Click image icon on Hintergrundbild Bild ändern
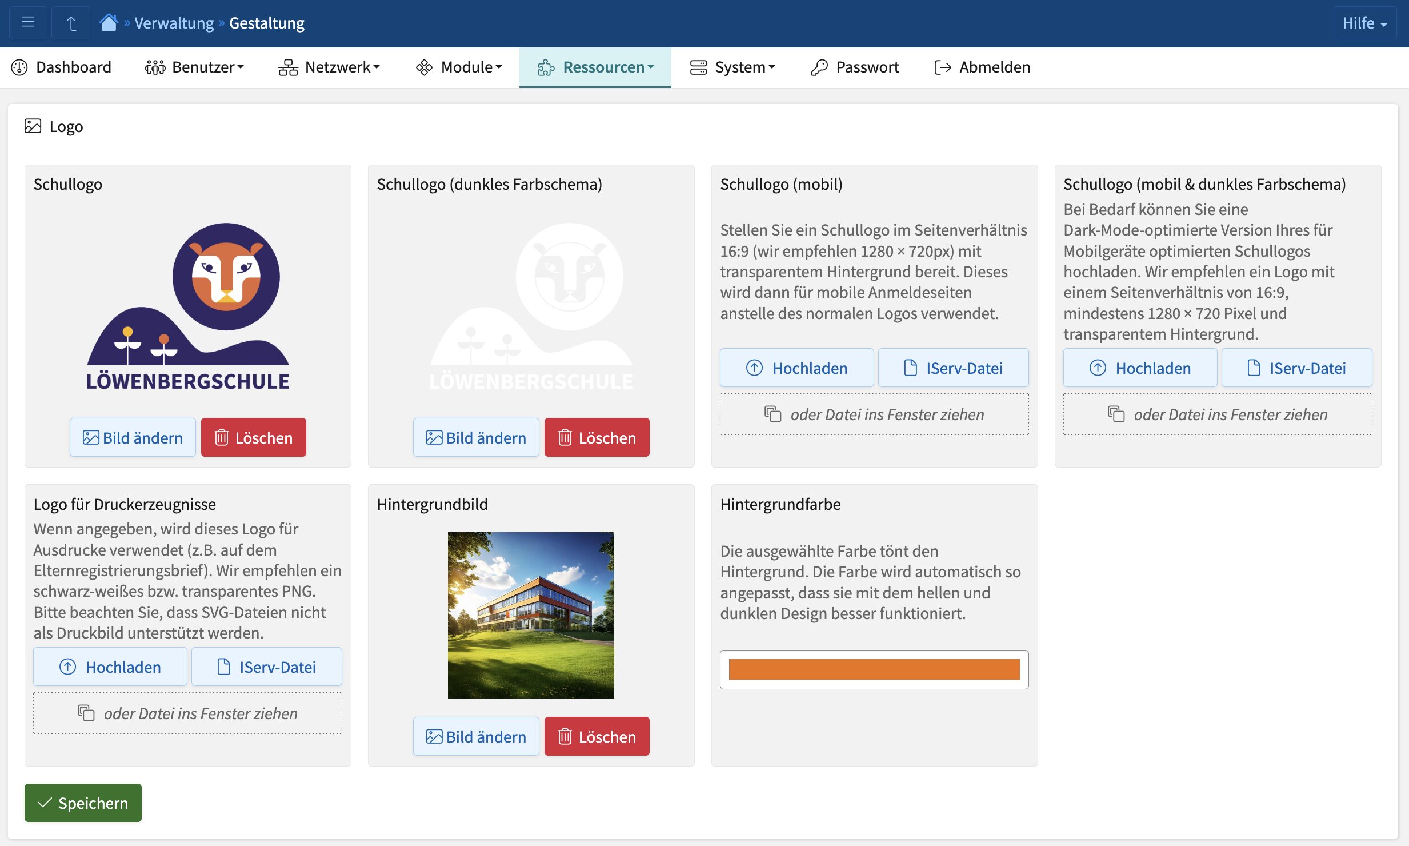This screenshot has height=846, width=1409. tap(434, 736)
